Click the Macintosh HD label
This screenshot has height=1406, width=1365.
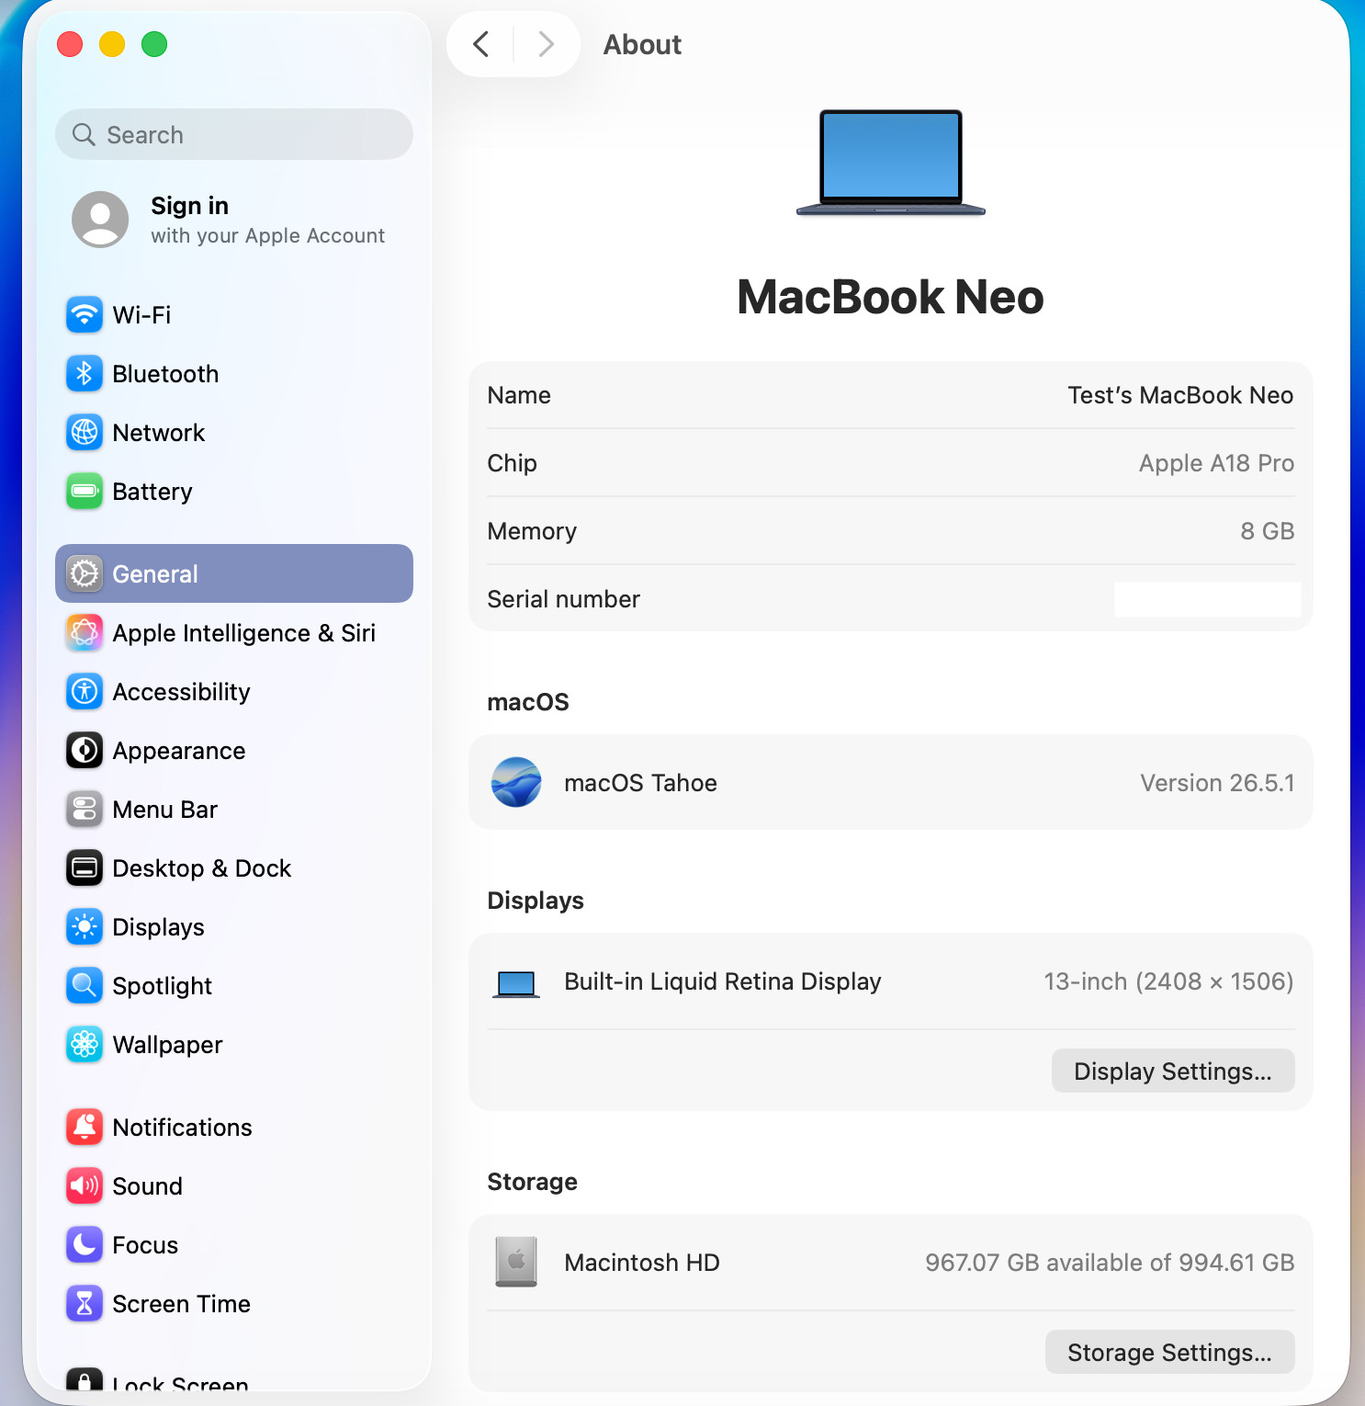[x=642, y=1263]
